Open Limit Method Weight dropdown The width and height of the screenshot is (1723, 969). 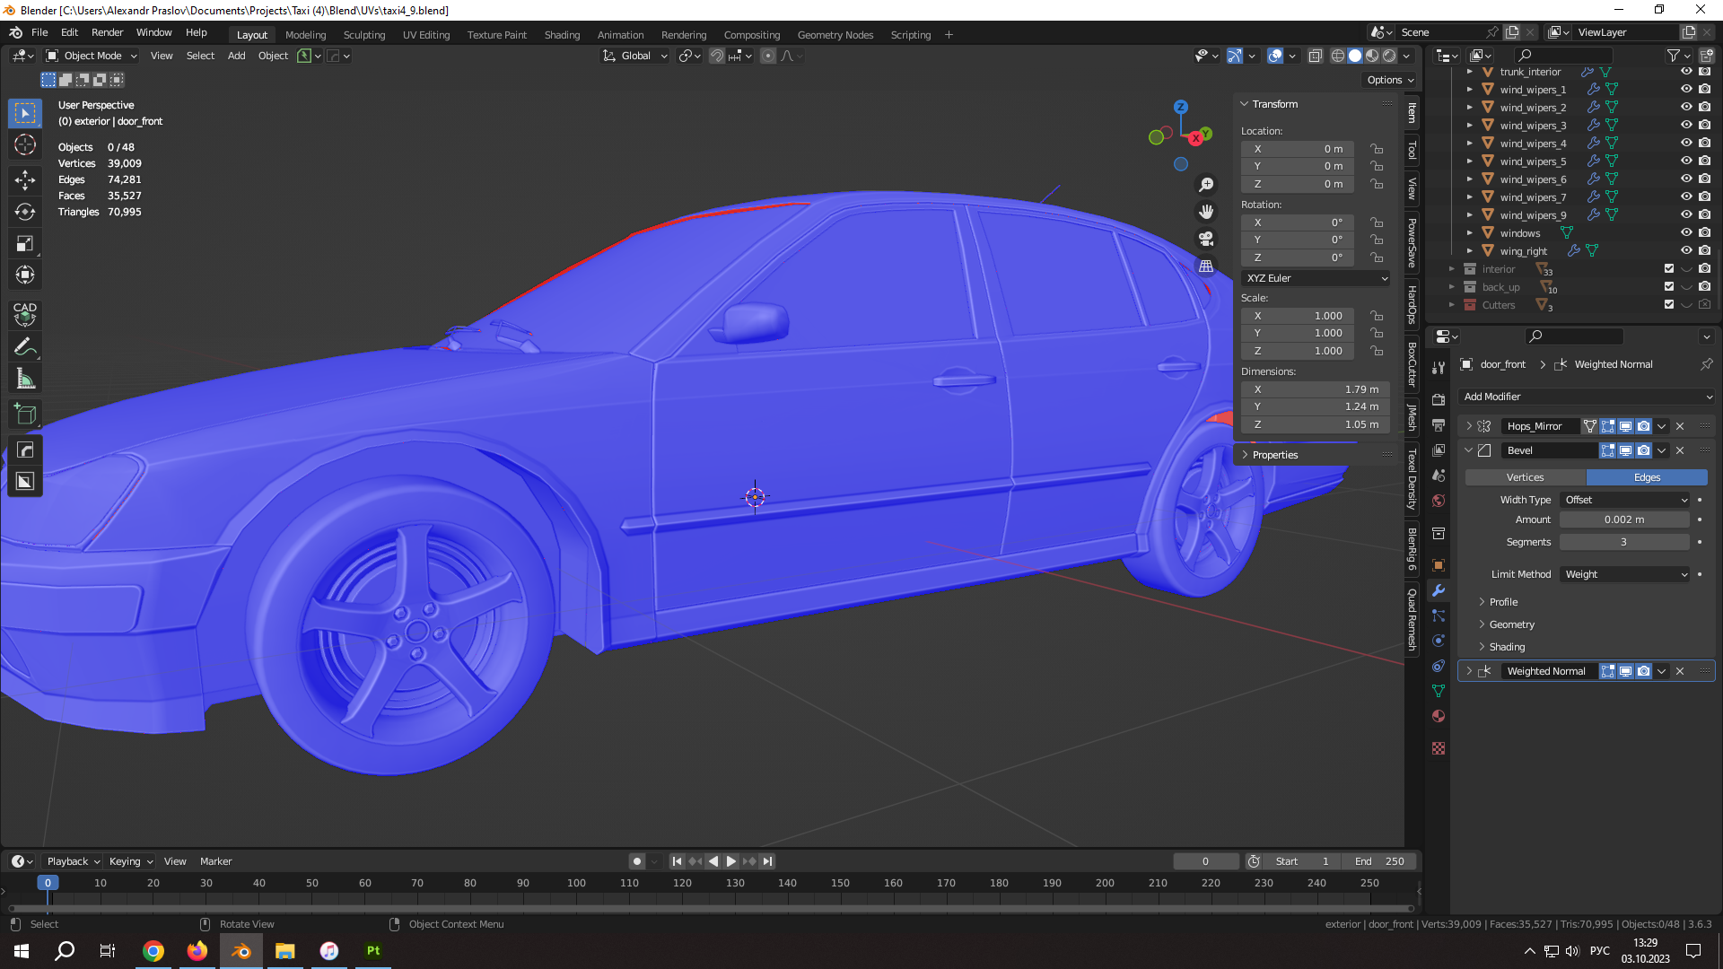(x=1625, y=574)
